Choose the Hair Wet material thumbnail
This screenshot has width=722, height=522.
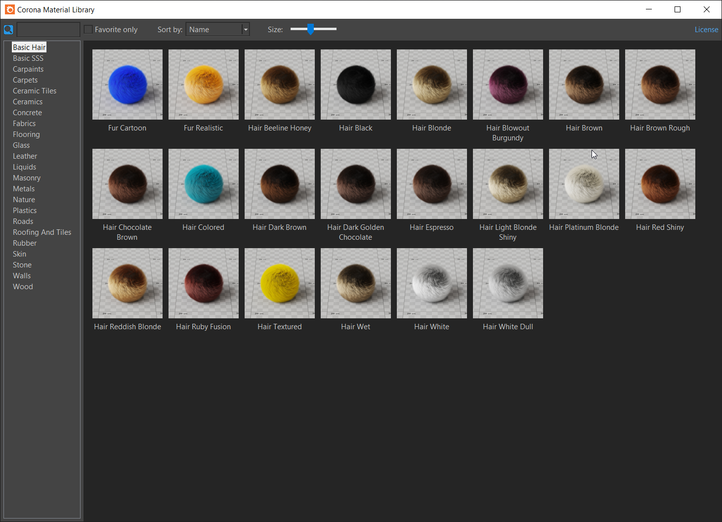tap(356, 283)
